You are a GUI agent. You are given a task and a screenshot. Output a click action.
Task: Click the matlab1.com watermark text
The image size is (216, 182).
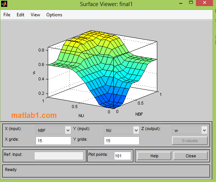(34, 115)
